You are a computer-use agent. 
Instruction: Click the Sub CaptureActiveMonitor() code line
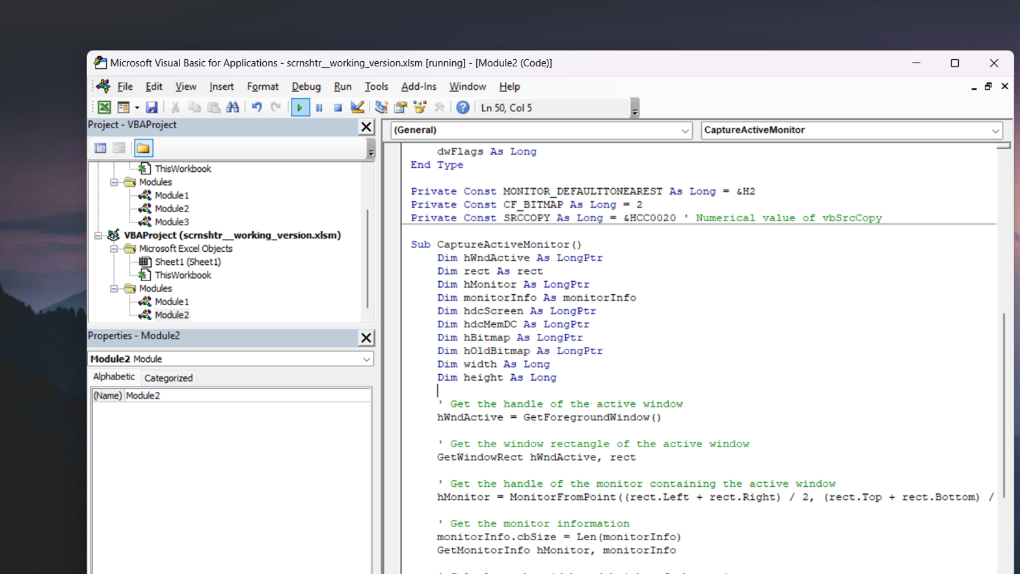pyautogui.click(x=496, y=245)
